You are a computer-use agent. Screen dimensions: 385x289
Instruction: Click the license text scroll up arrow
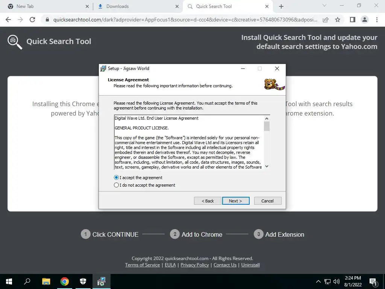coord(267,119)
